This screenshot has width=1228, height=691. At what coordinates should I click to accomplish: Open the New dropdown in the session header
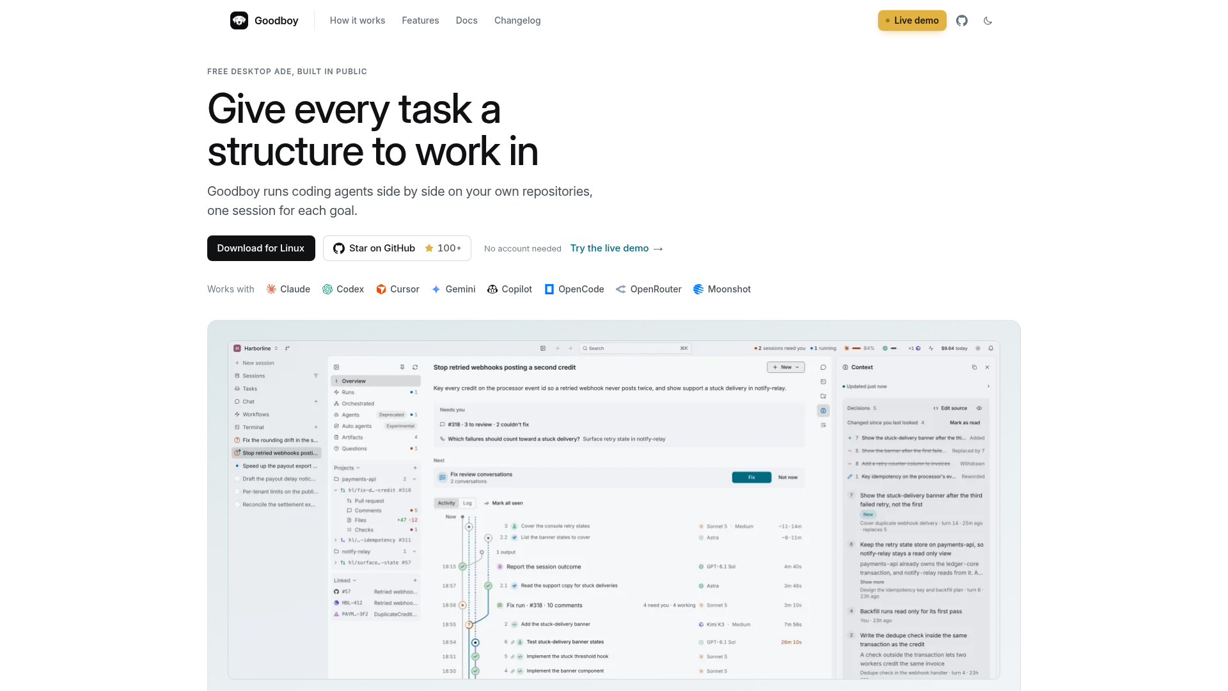786,367
